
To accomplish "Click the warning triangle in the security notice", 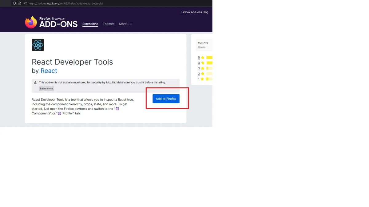I will point(35,82).
